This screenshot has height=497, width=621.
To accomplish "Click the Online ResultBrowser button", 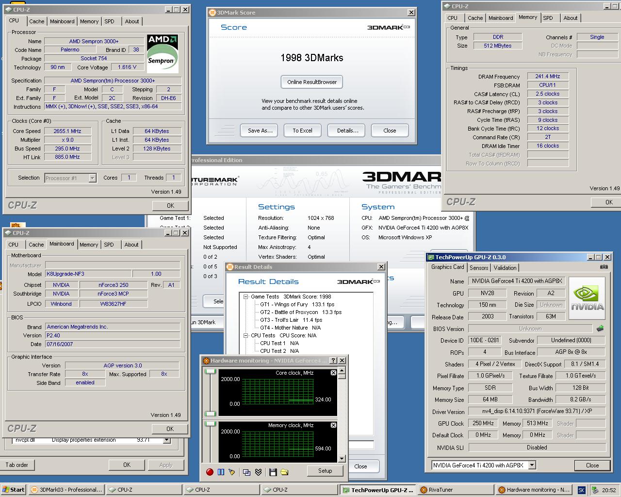I will 312,82.
